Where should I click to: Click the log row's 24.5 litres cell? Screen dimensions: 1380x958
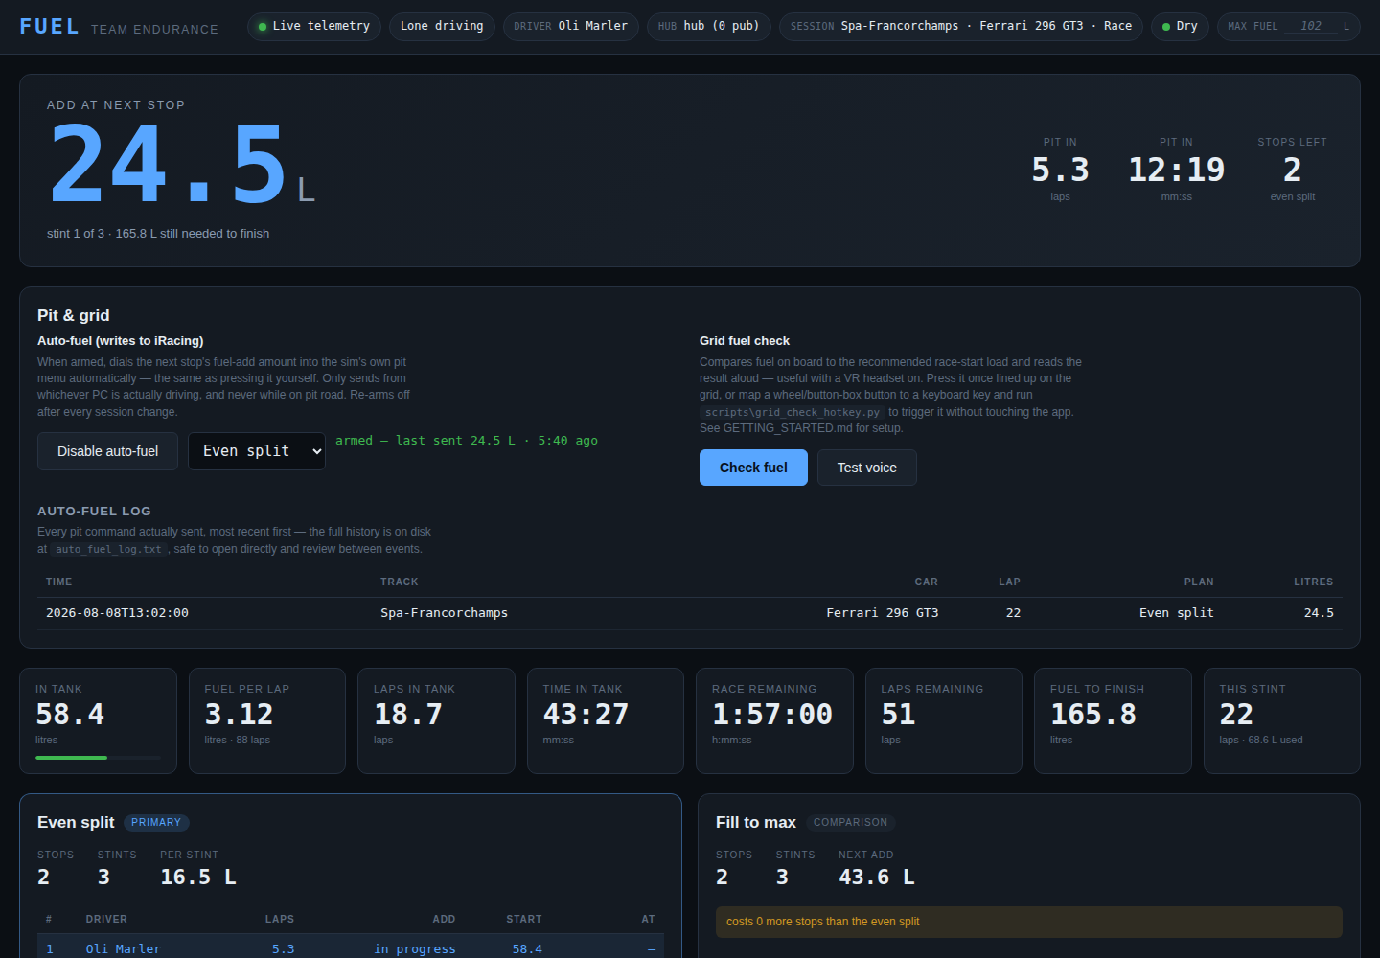click(x=1319, y=613)
